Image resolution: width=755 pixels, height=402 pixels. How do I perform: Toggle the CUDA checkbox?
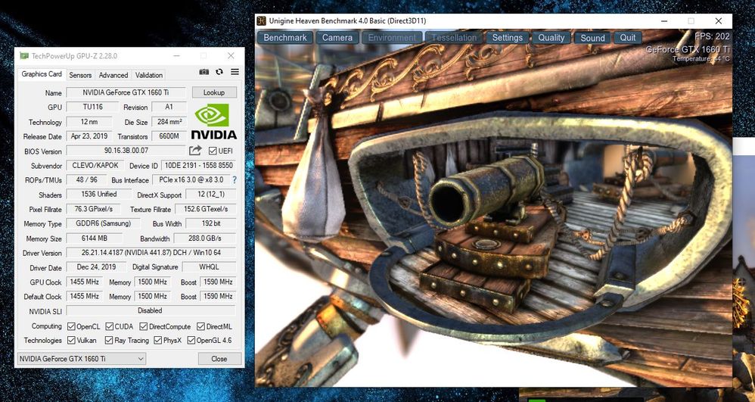click(x=109, y=326)
